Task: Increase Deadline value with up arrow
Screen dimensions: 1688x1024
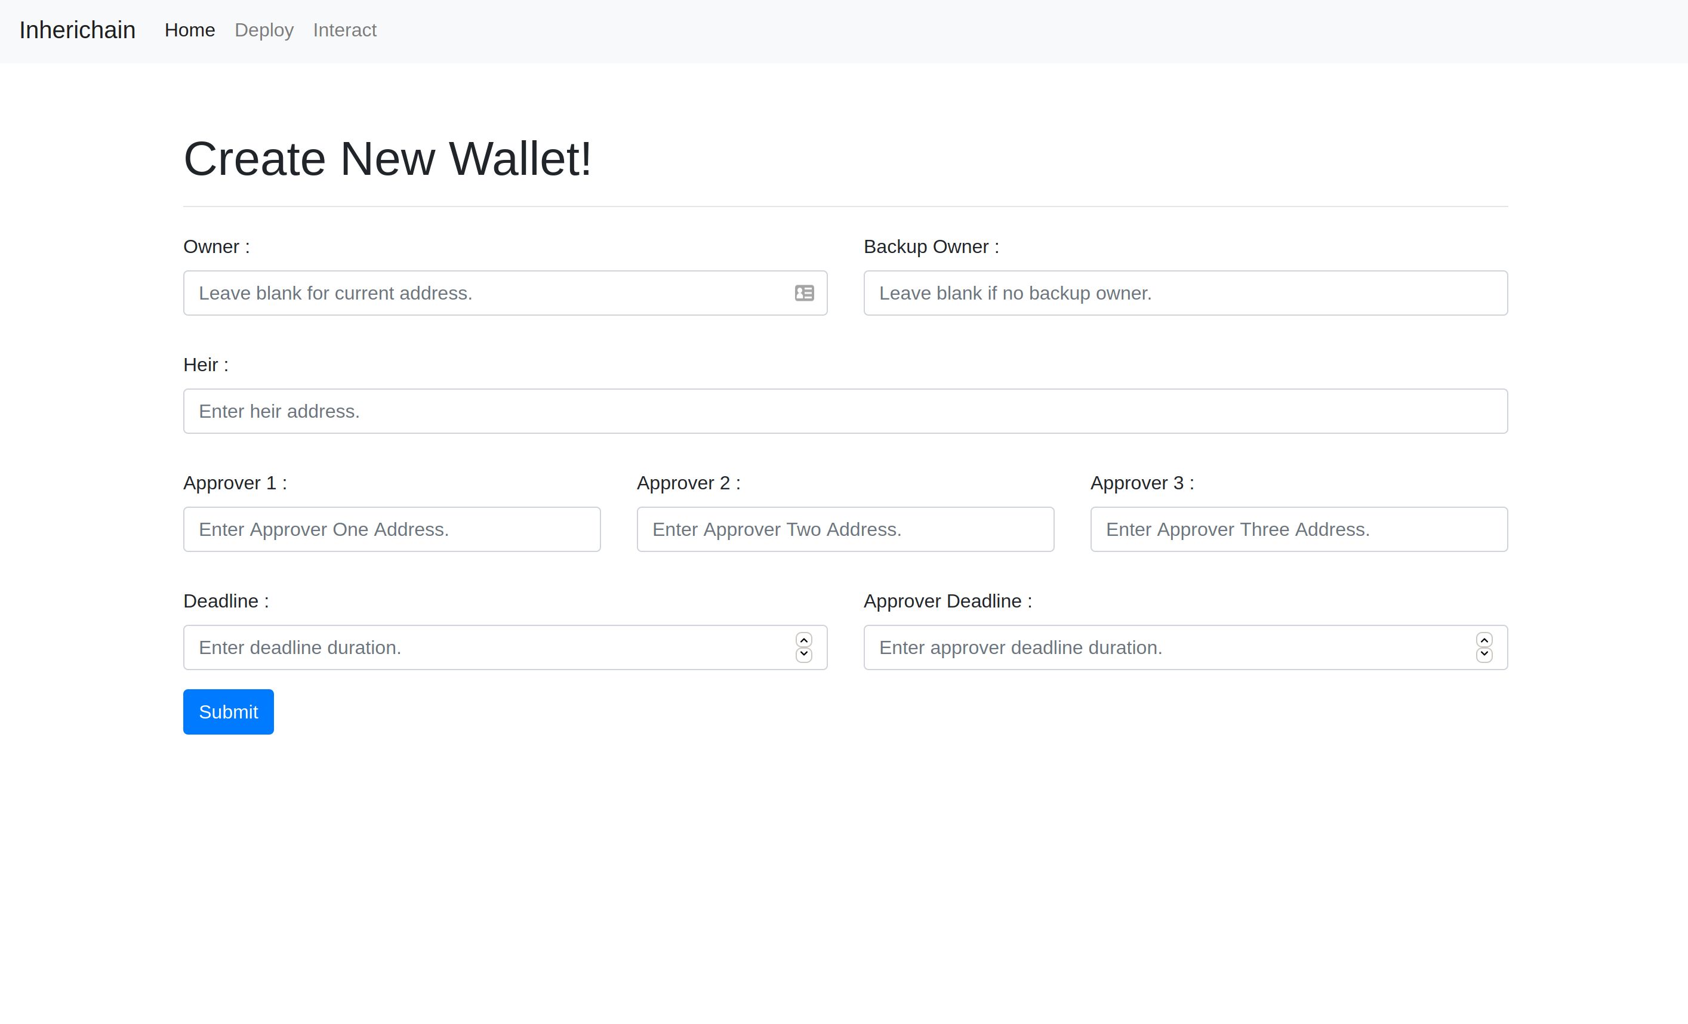Action: [x=804, y=640]
